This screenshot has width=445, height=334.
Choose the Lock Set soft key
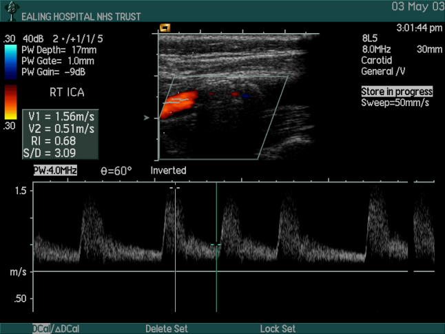click(x=278, y=328)
